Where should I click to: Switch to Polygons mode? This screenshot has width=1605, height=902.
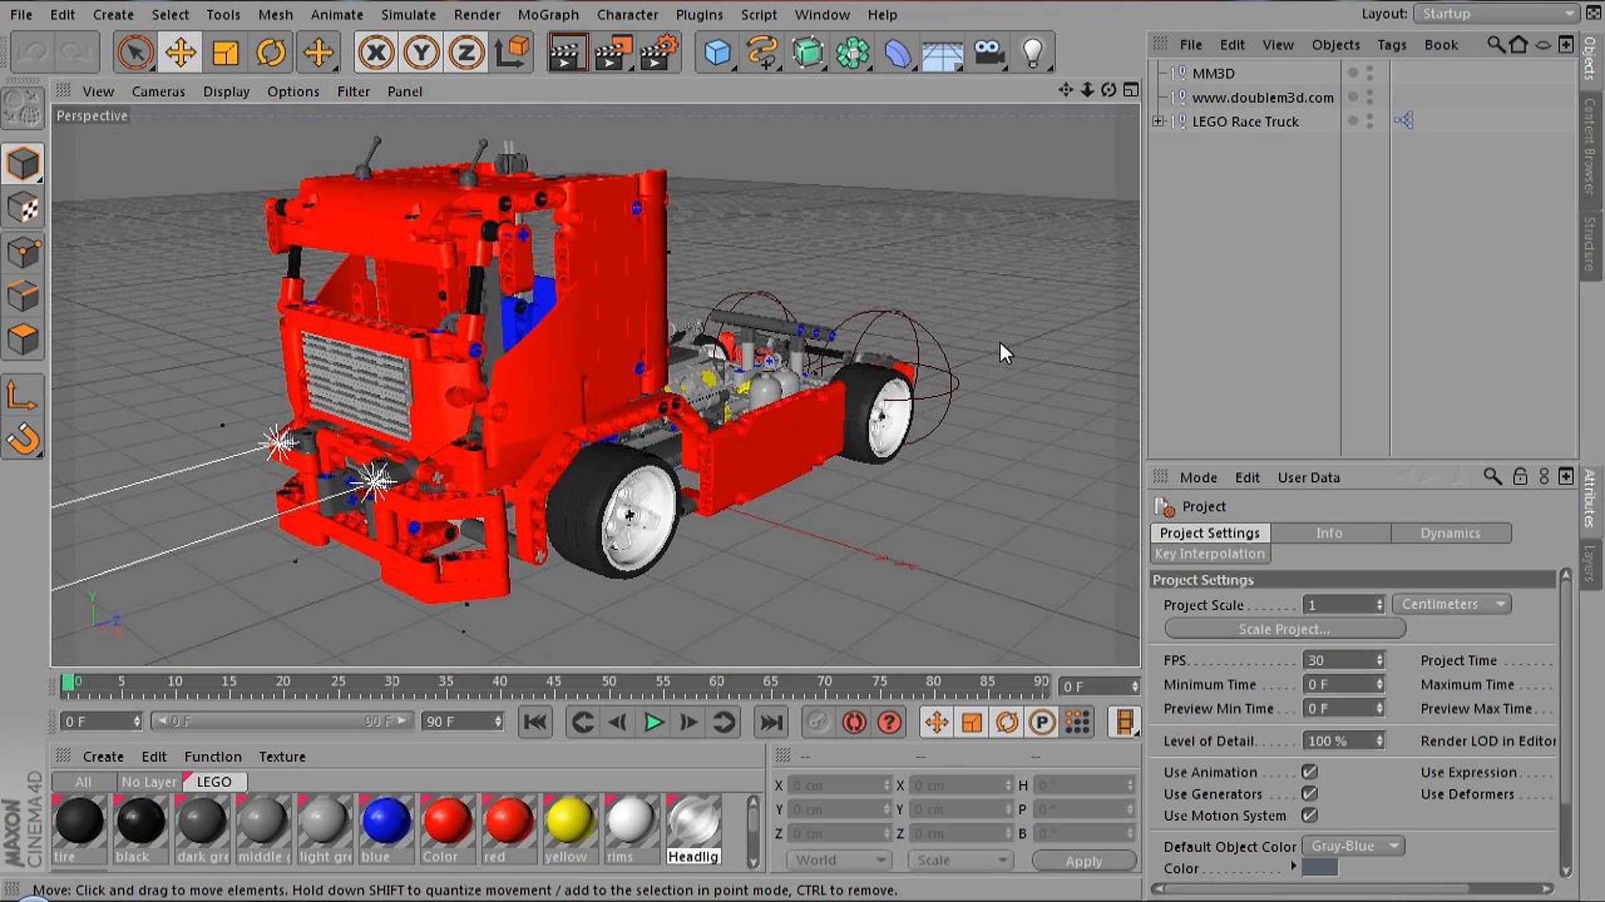click(x=23, y=340)
